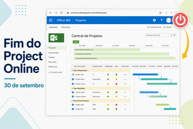Click the Projeto Alfa row icon

click(x=73, y=75)
